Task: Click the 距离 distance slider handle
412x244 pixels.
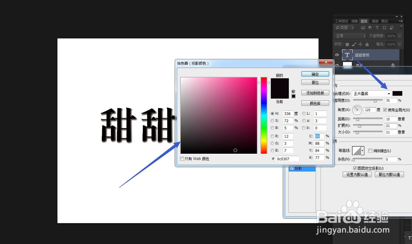Action: [358, 119]
